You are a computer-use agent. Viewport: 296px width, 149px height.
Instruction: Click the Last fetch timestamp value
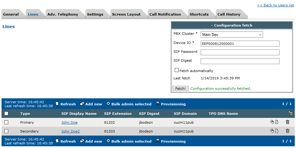pos(220,78)
